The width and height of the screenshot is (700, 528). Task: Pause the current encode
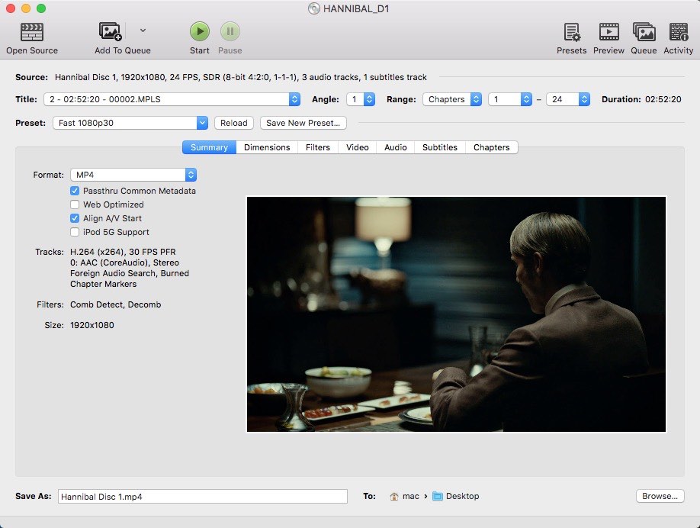click(230, 32)
